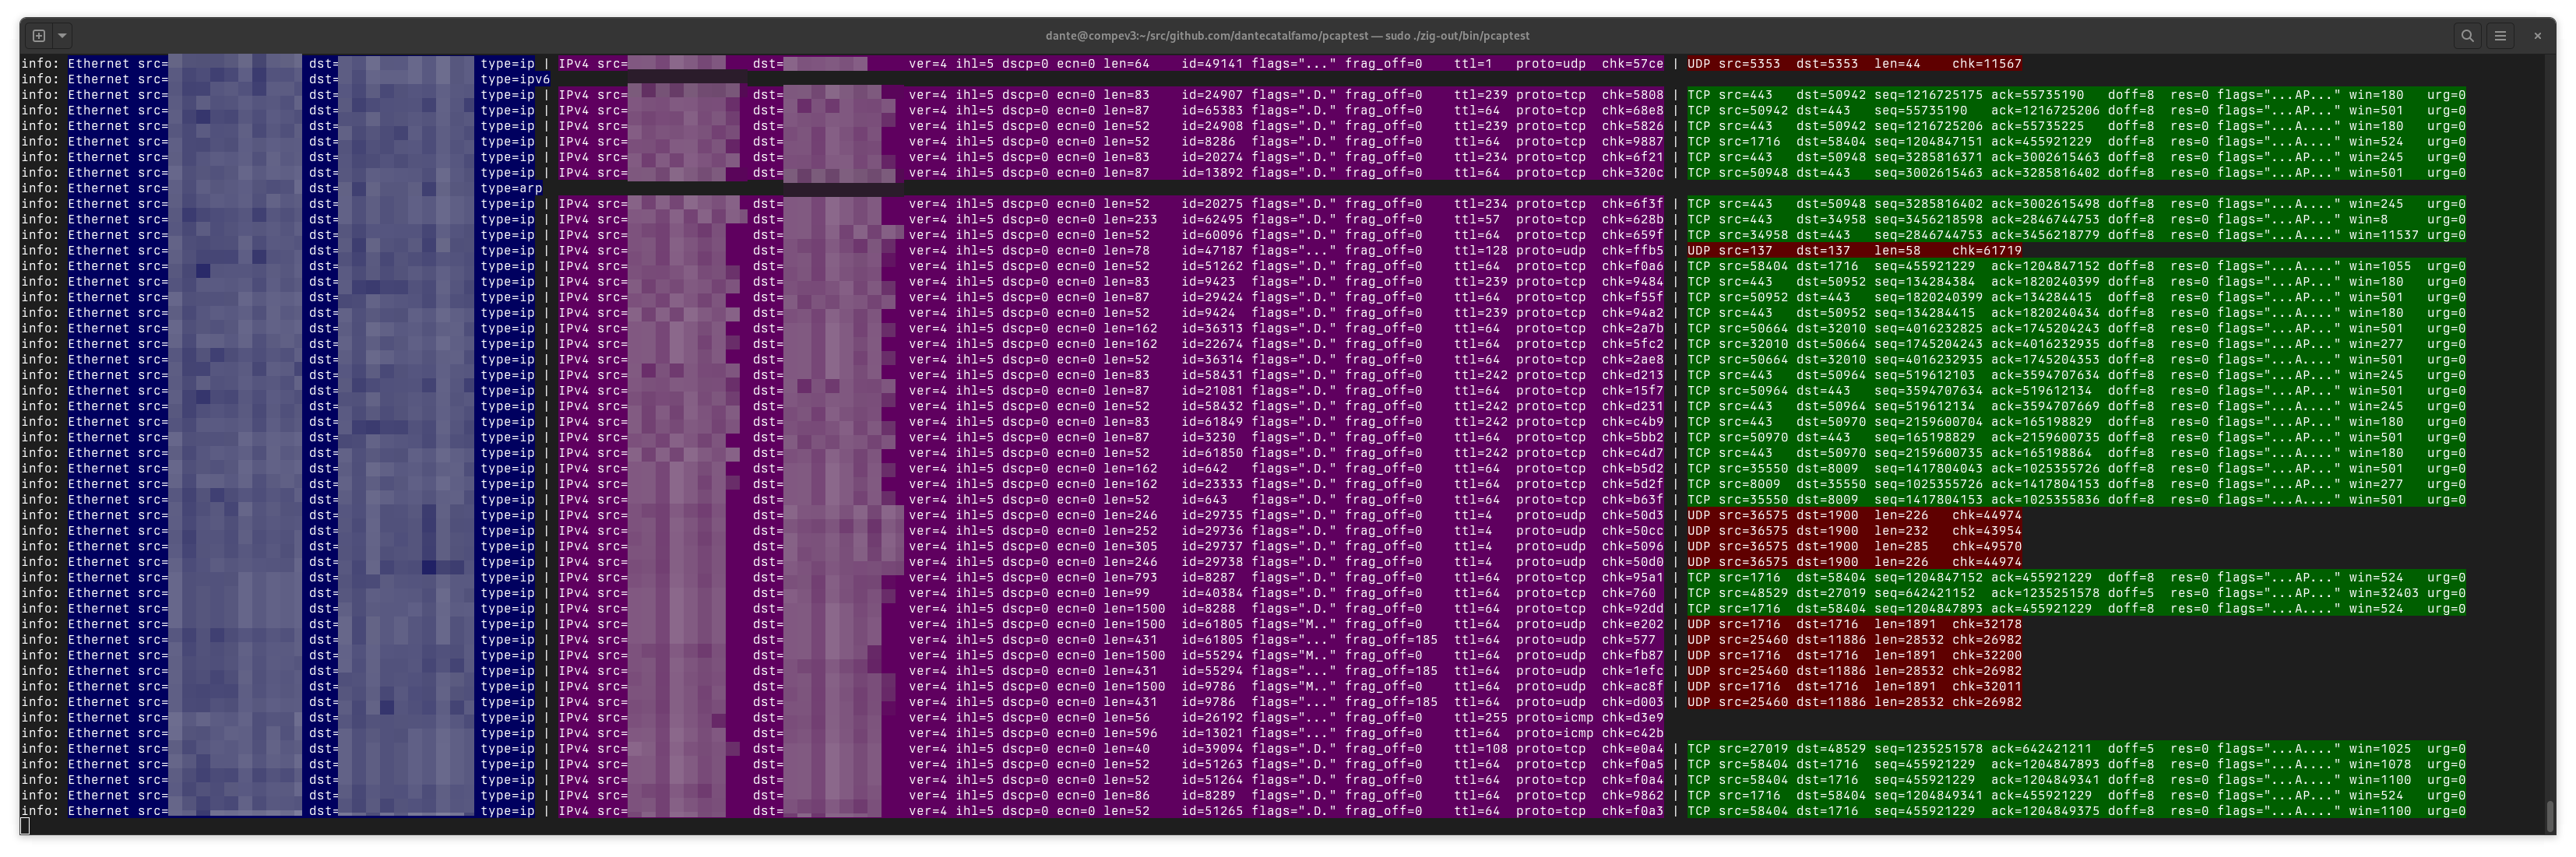Click the type=arp log line

click(511, 188)
